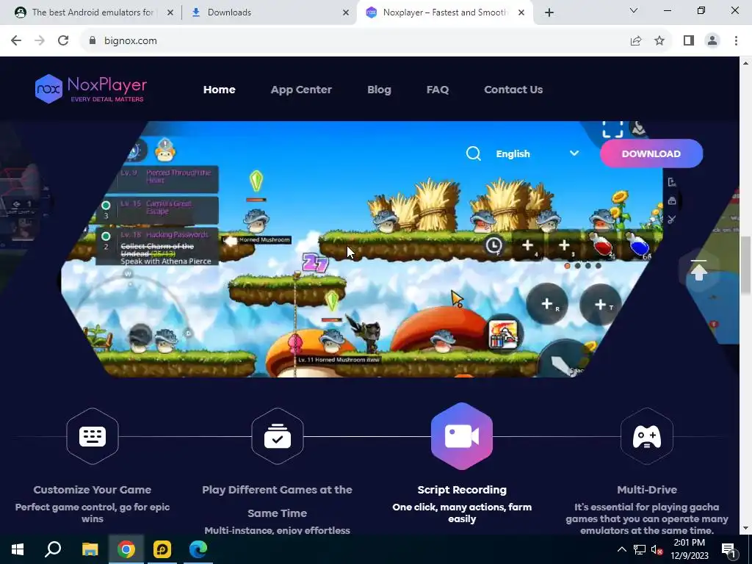Select the multi-instance checklist hexagon icon
This screenshot has height=564, width=752.
[277, 436]
